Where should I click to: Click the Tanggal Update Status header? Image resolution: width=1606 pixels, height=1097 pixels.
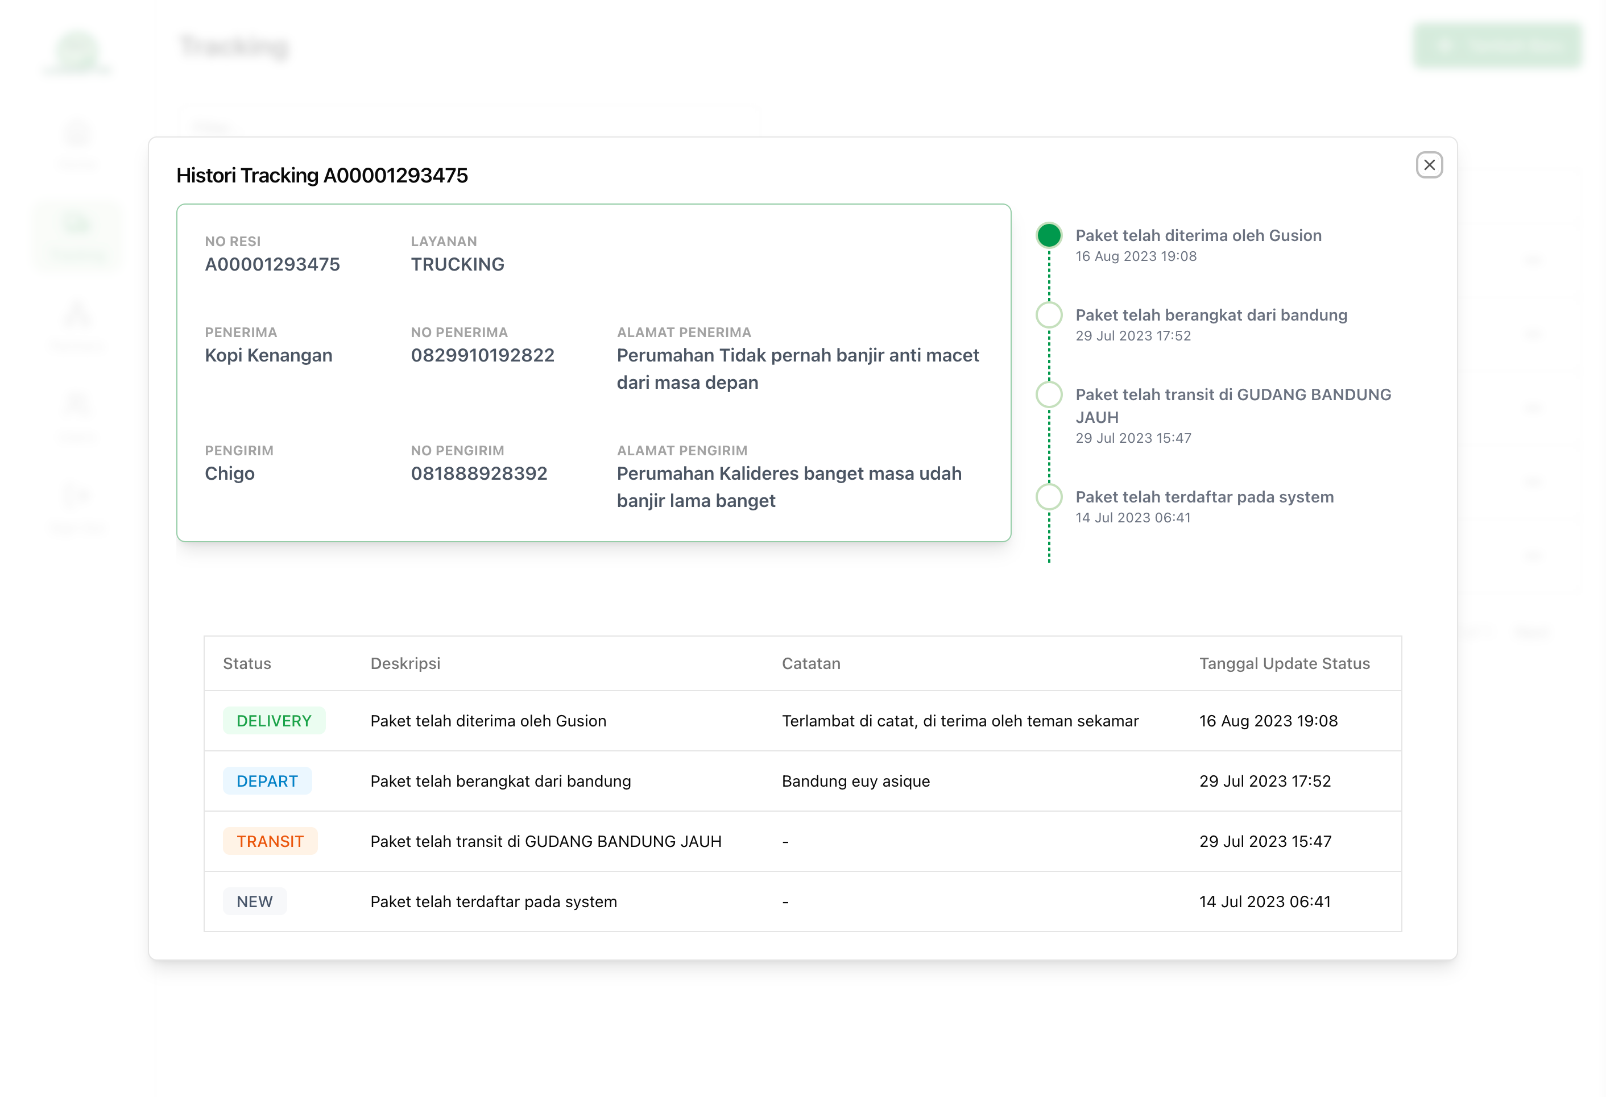pos(1284,663)
